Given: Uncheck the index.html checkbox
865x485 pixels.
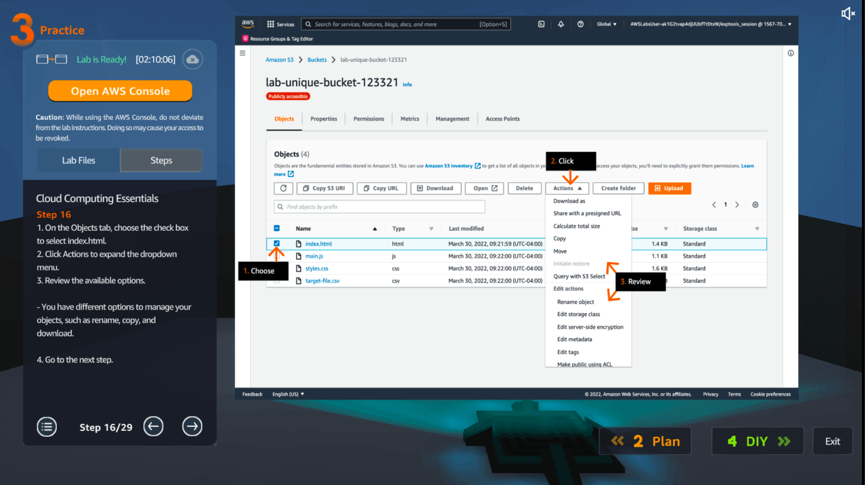Looking at the screenshot, I should click(x=277, y=244).
